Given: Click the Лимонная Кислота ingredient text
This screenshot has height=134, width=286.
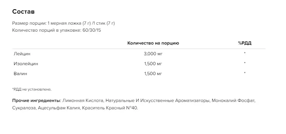Looking at the screenshot, I should click(x=83, y=100).
